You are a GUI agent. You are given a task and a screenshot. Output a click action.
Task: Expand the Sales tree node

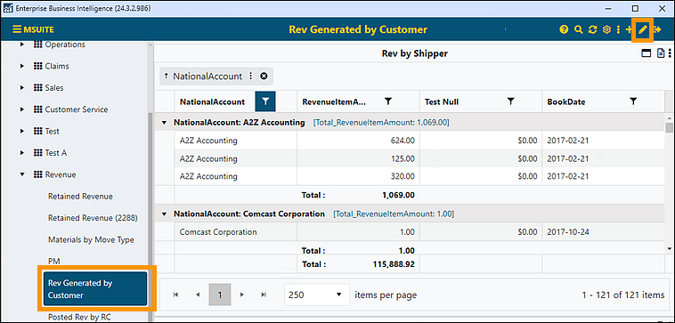click(x=22, y=88)
